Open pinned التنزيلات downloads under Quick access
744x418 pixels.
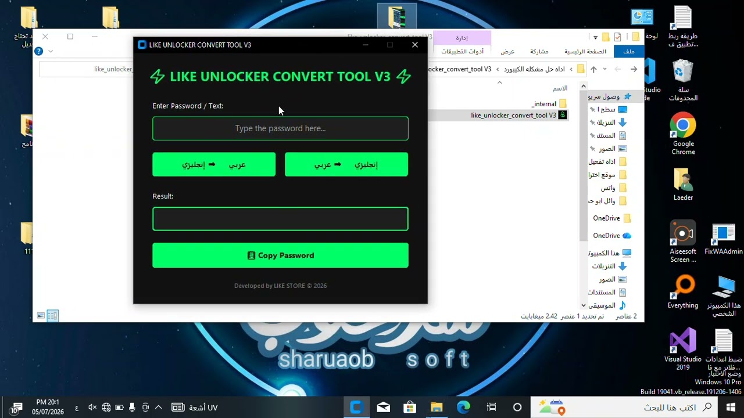coord(609,122)
